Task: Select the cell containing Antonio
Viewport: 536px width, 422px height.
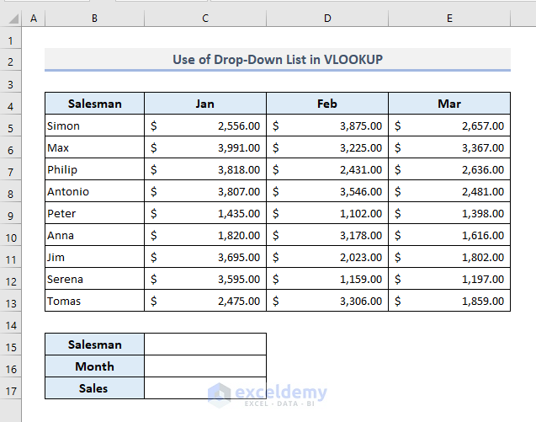Action: (x=95, y=191)
